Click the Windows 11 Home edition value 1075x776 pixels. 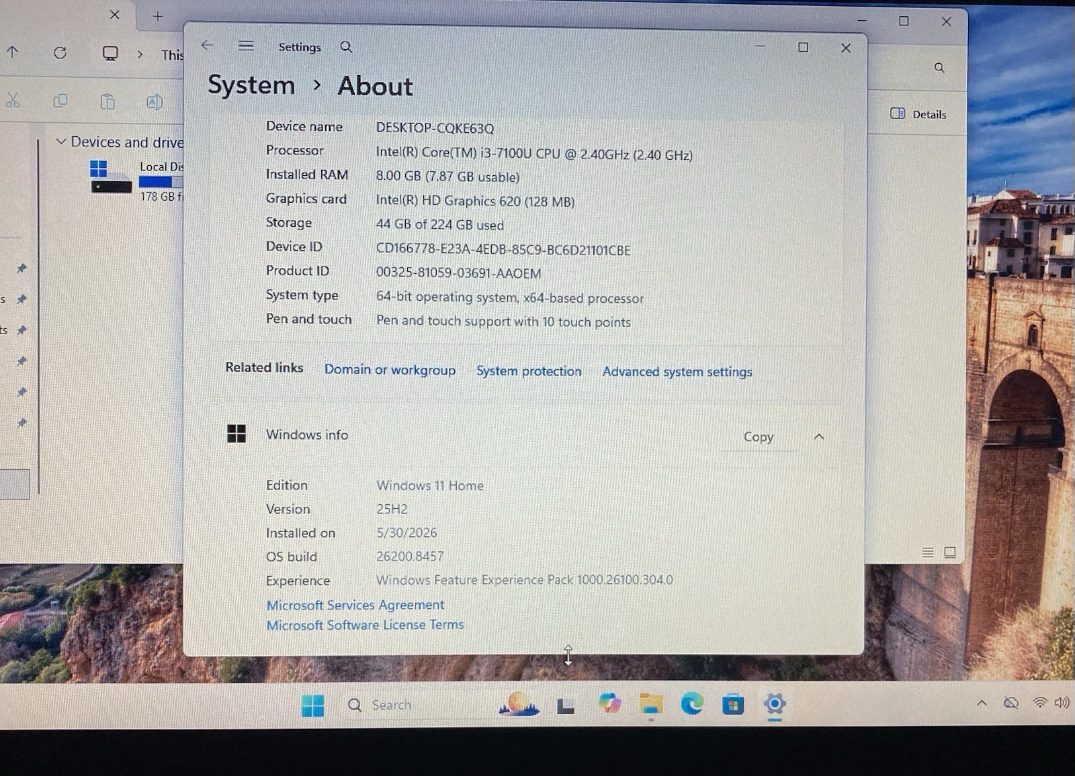click(430, 485)
